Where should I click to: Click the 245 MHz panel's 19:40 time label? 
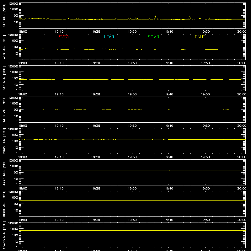[168, 32]
